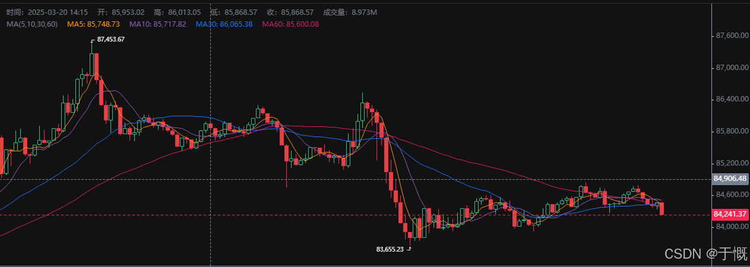The image size is (750, 267).
Task: Select the MA10 value 85,717.82
Action: click(169, 24)
